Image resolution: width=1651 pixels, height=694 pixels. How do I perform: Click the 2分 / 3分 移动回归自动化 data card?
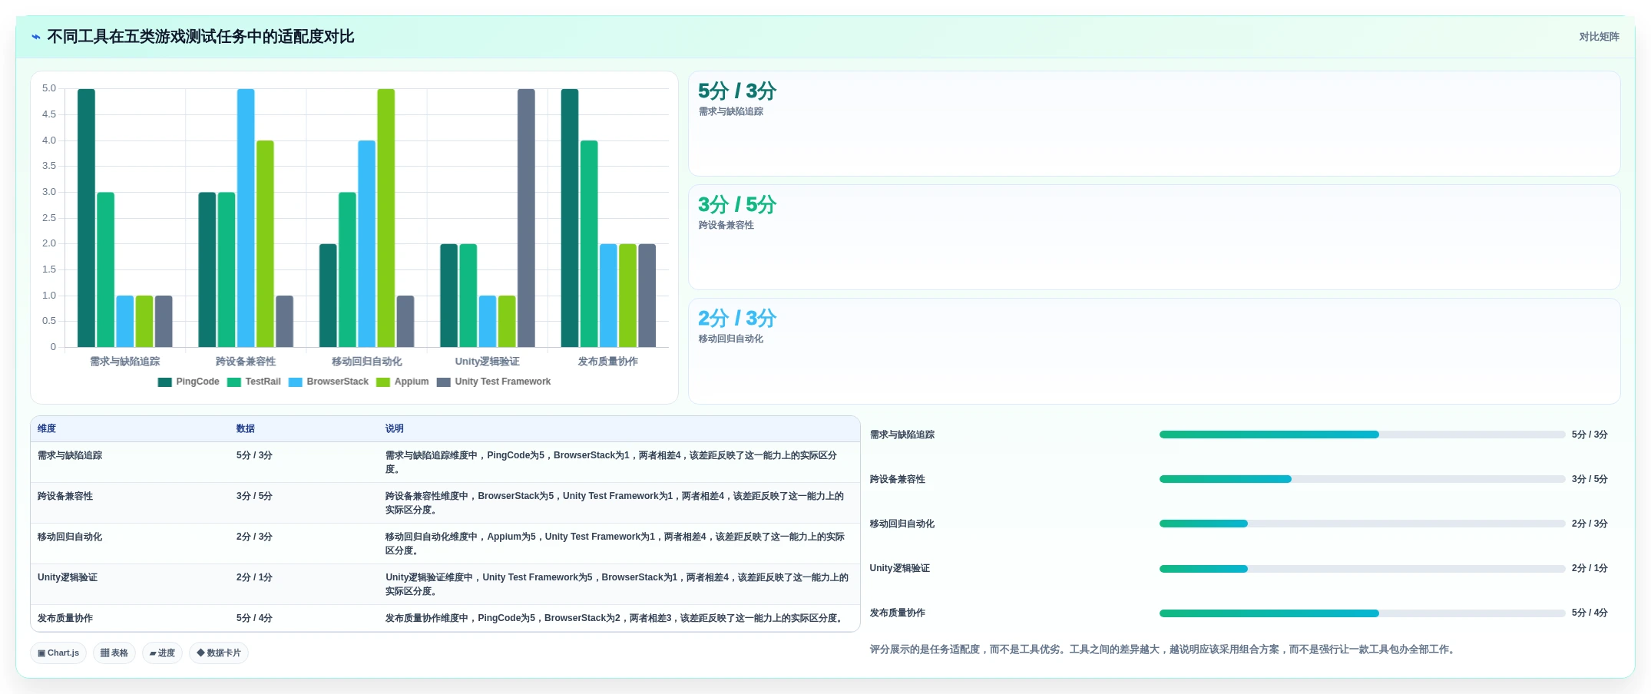(x=1154, y=351)
